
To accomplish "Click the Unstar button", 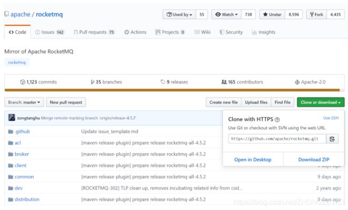I will (272, 14).
